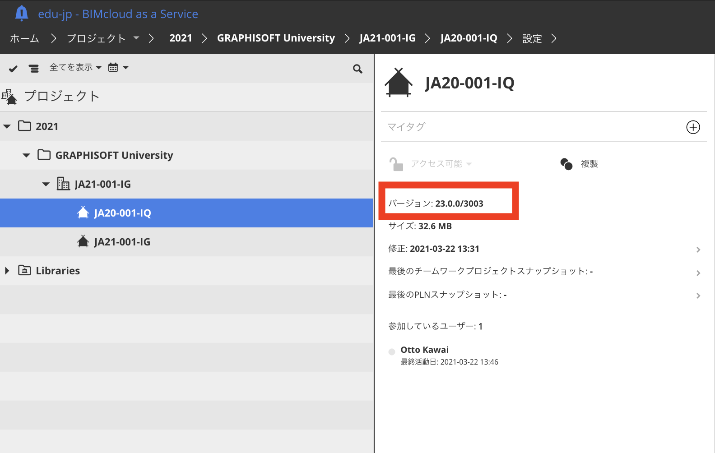Select the Libraries tree row
Image resolution: width=715 pixels, height=453 pixels.
coord(186,271)
